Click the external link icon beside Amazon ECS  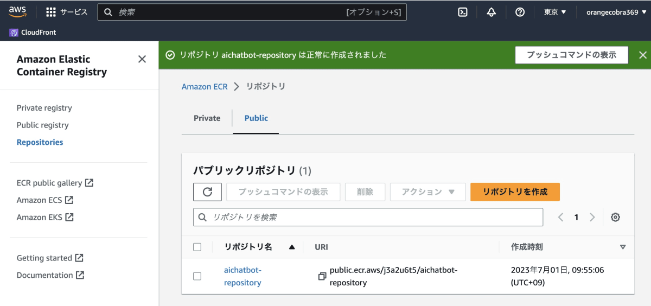point(69,200)
